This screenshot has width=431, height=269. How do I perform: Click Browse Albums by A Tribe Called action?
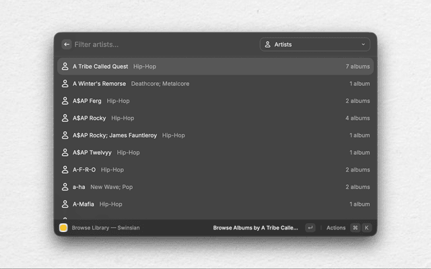click(255, 227)
